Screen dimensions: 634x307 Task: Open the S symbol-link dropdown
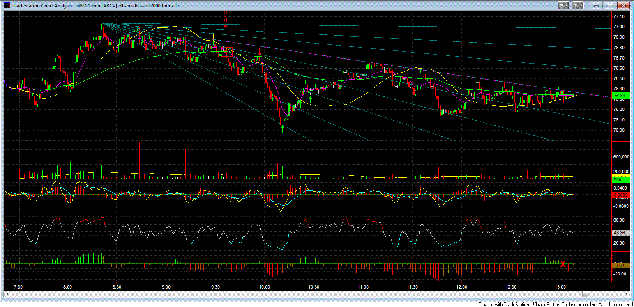pos(563,6)
